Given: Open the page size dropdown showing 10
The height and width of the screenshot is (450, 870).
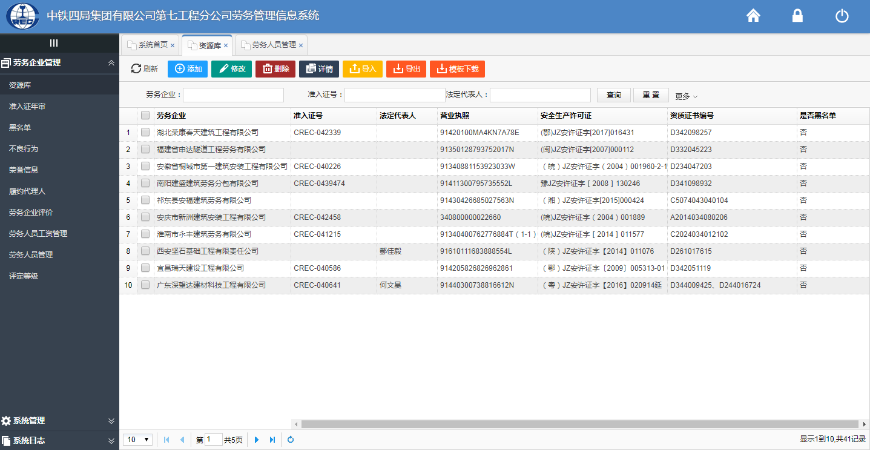Looking at the screenshot, I should point(139,440).
